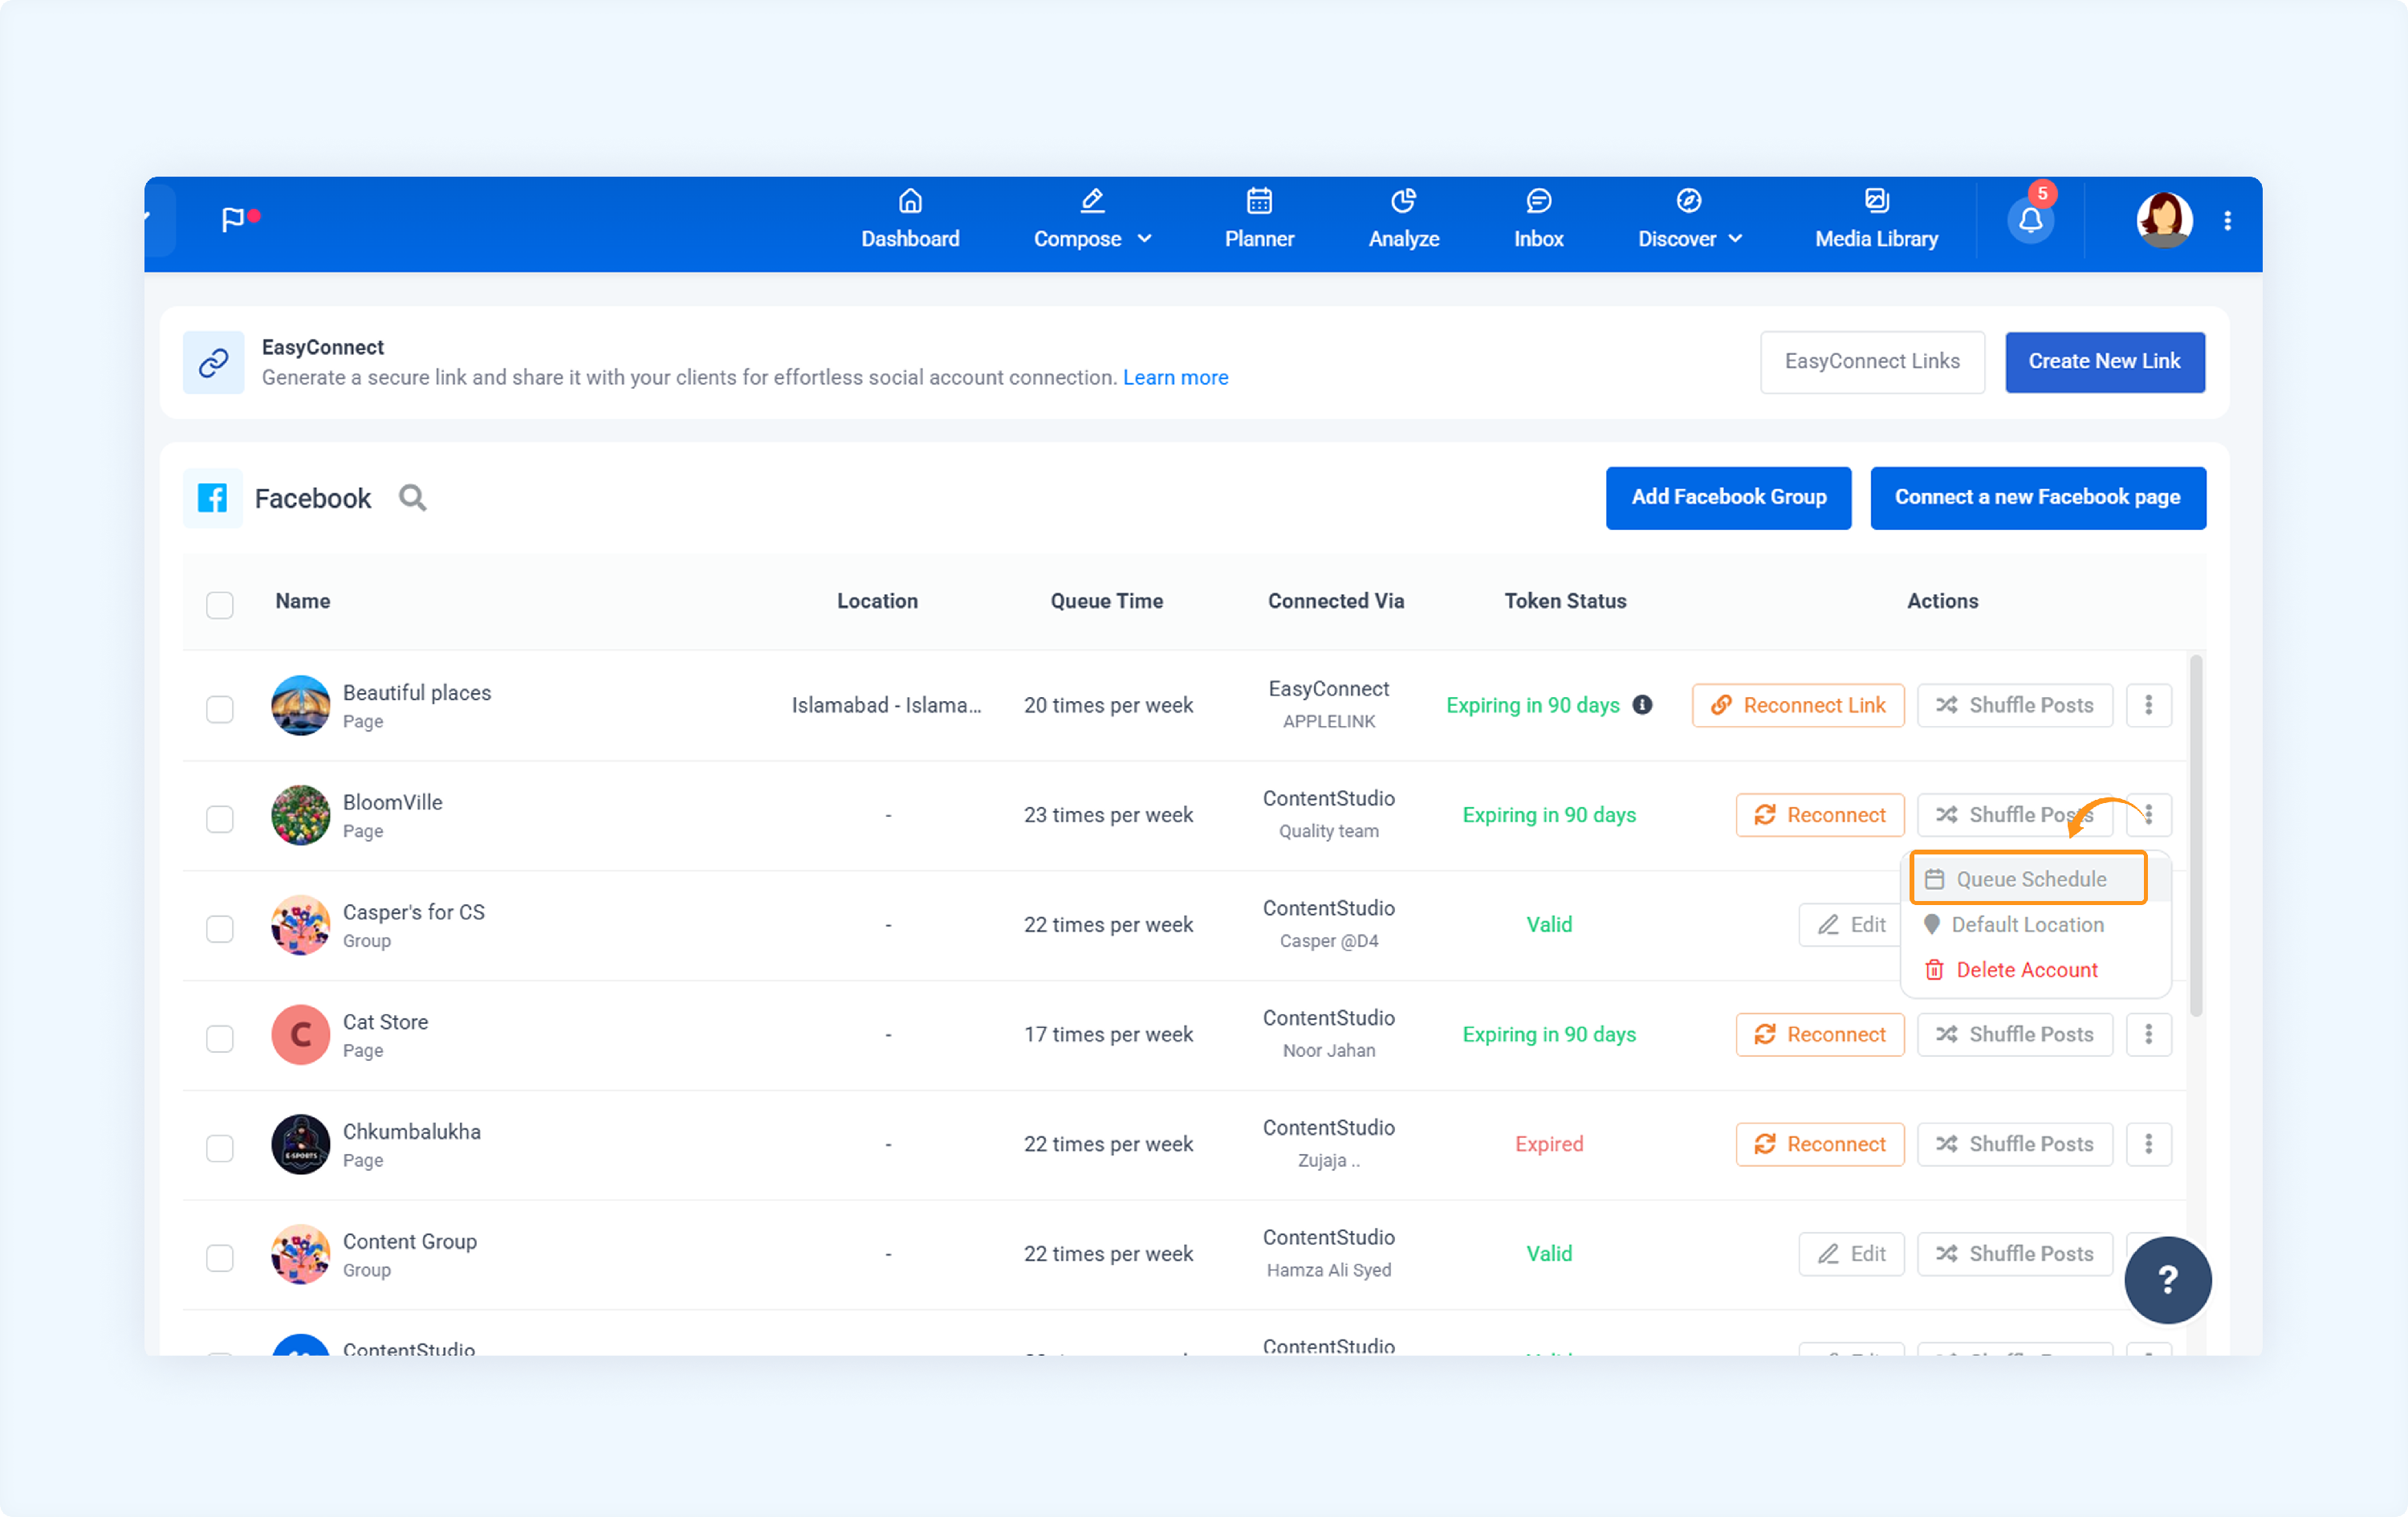Select Queue Schedule from the menu
Image resolution: width=2408 pixels, height=1517 pixels.
(x=2029, y=879)
